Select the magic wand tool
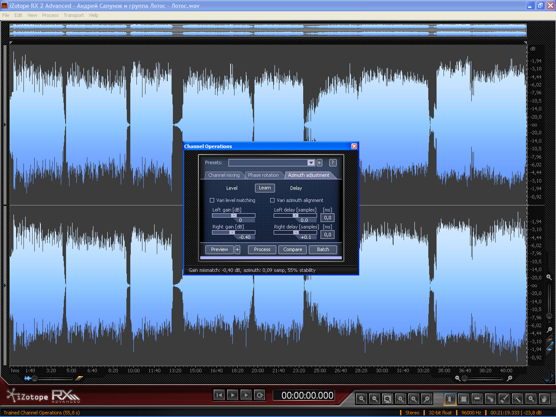This screenshot has width=556, height=417. coord(517,398)
